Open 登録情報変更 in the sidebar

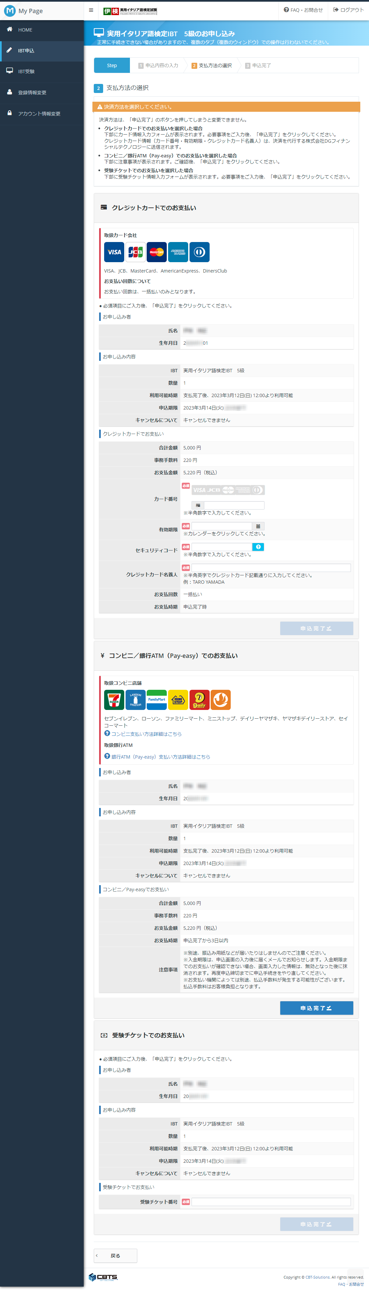[42, 92]
